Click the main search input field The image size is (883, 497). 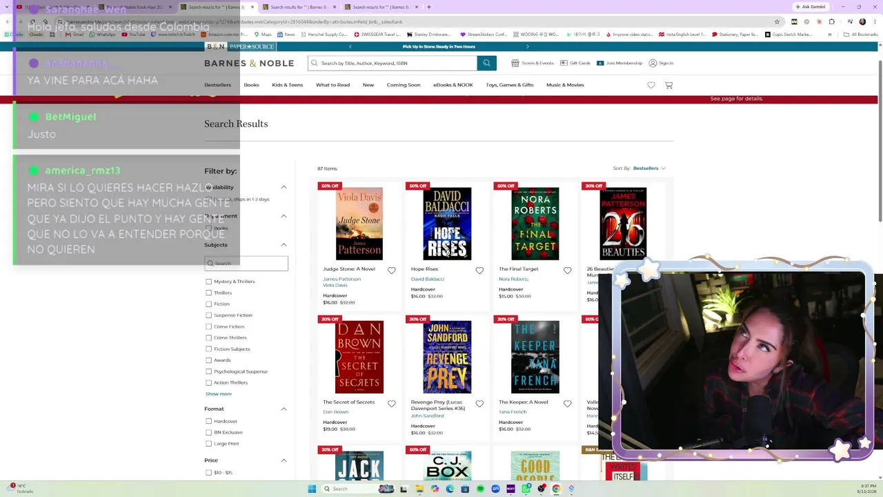tap(393, 63)
